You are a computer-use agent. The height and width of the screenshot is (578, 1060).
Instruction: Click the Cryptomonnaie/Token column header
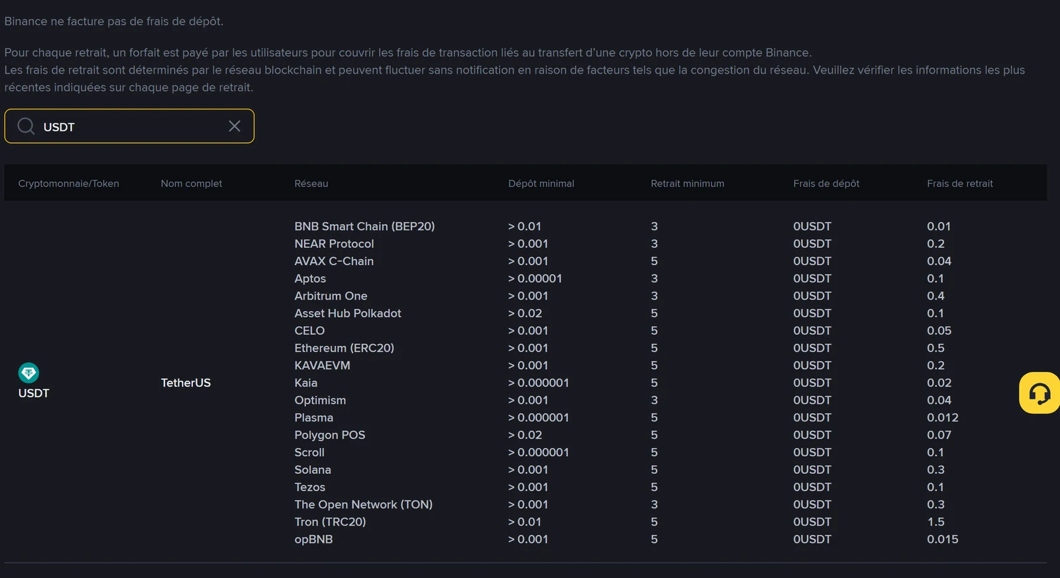(69, 184)
